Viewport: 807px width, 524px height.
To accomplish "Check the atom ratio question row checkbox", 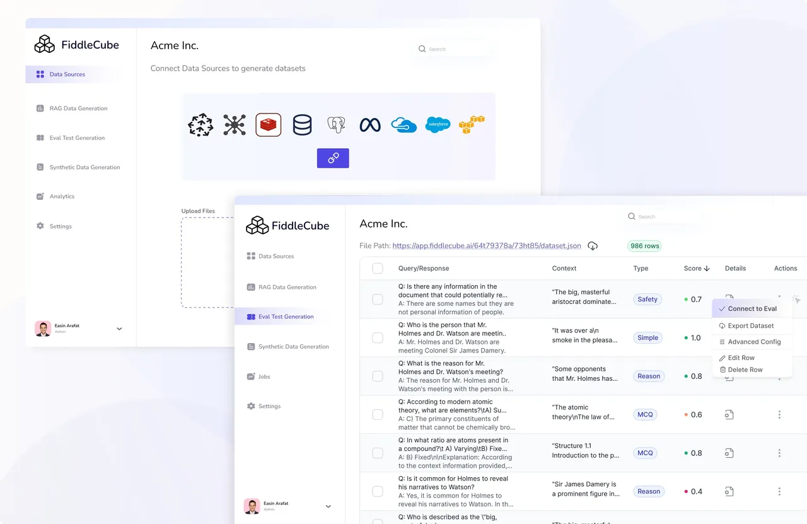I will pyautogui.click(x=378, y=453).
